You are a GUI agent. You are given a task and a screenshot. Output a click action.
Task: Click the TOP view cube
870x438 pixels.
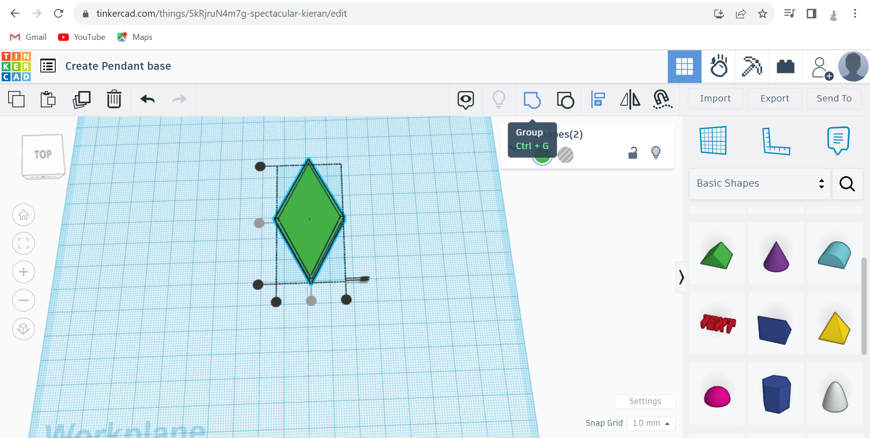(43, 156)
